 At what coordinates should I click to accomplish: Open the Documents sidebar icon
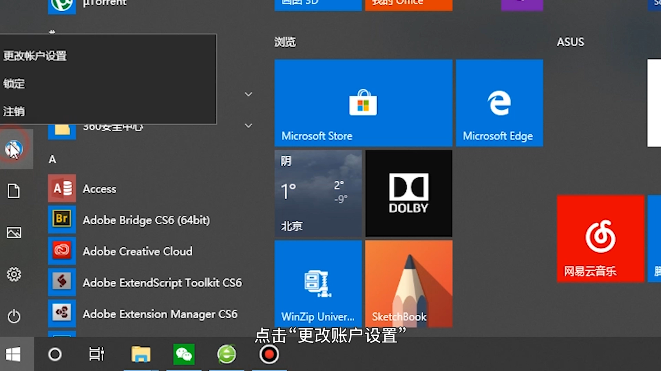(14, 191)
